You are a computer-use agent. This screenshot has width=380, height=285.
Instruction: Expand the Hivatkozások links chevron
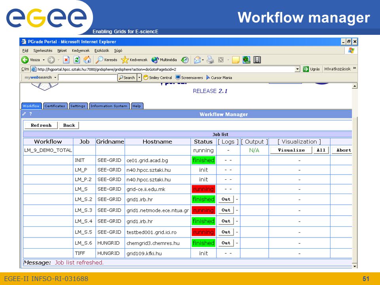[355, 68]
